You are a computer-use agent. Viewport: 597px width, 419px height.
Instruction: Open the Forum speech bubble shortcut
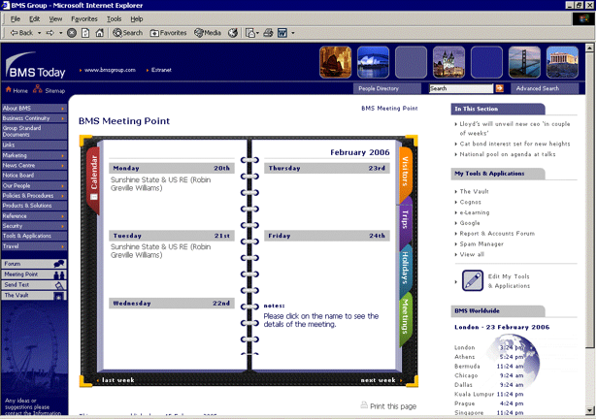tap(59, 264)
